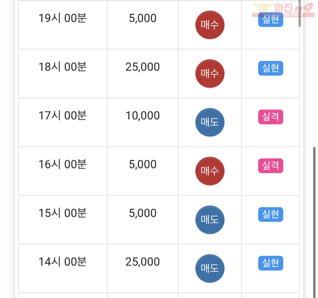318x298 pixels.
Task: Click the vertical scrollbar thumb on right edge
Action: (x=314, y=222)
